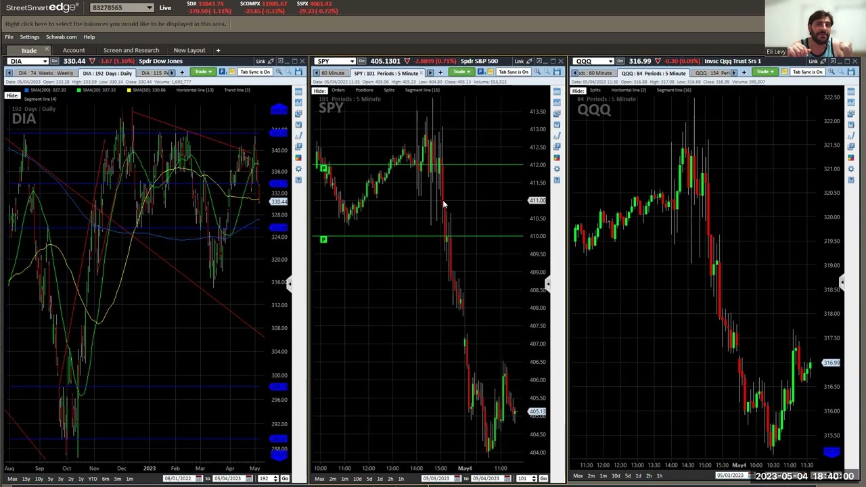Open the Trade dropdown in QQQ chart

765,72
